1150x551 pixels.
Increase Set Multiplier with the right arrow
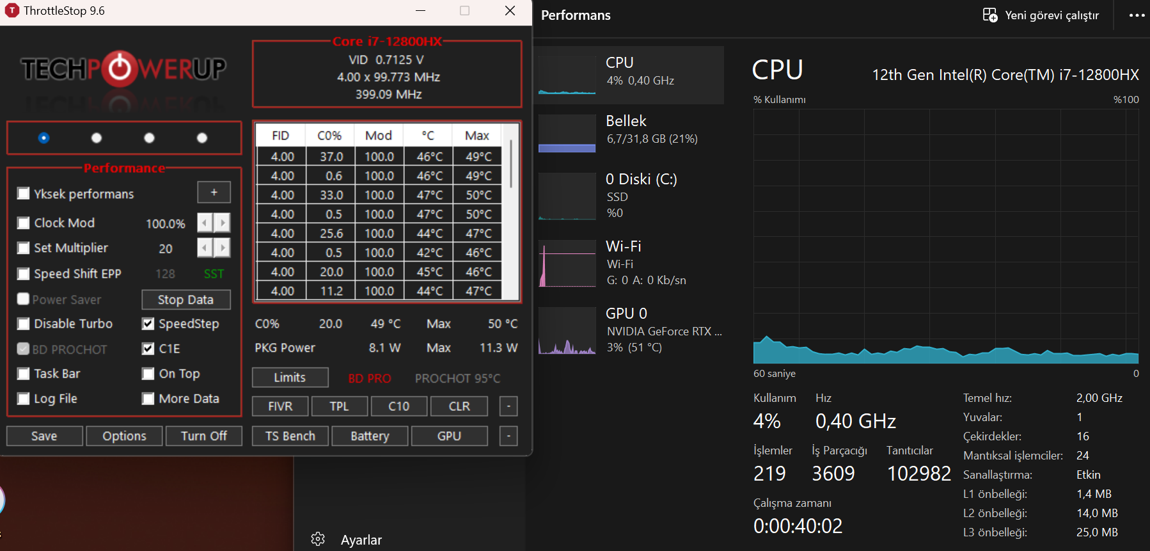point(222,248)
